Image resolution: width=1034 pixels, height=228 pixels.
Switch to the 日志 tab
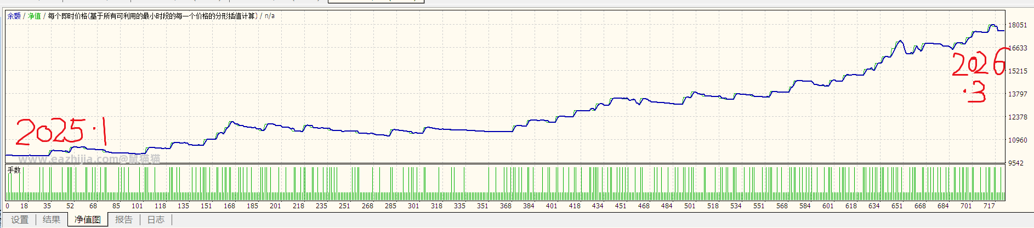click(156, 220)
